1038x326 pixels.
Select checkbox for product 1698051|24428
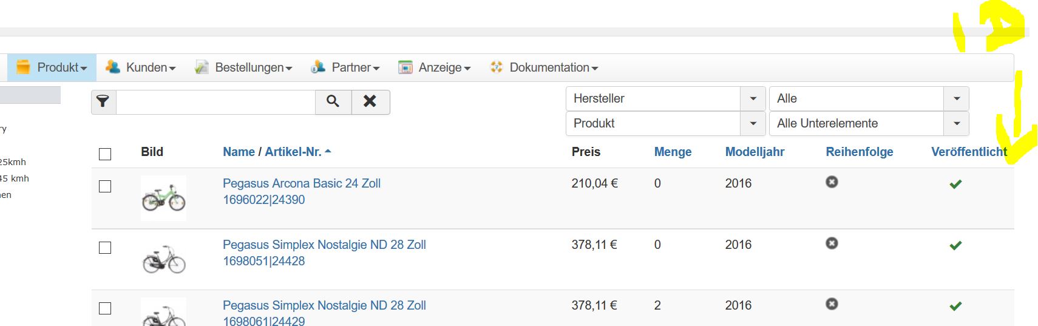pos(105,248)
